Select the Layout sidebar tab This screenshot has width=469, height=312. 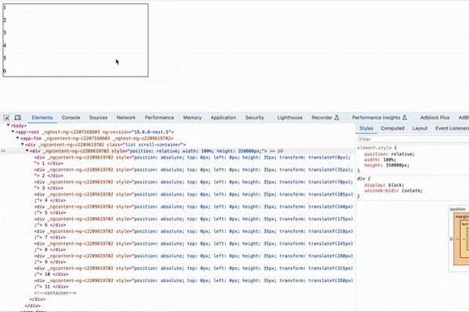420,129
